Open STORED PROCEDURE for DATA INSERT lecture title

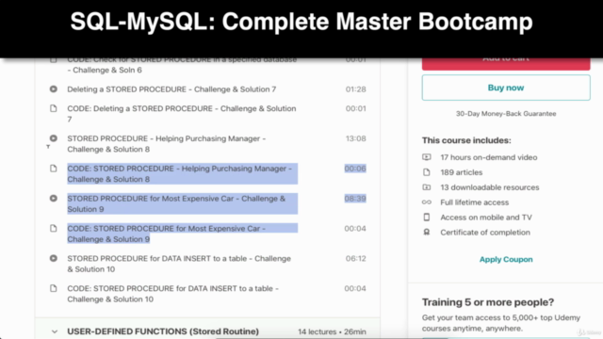pos(179,264)
